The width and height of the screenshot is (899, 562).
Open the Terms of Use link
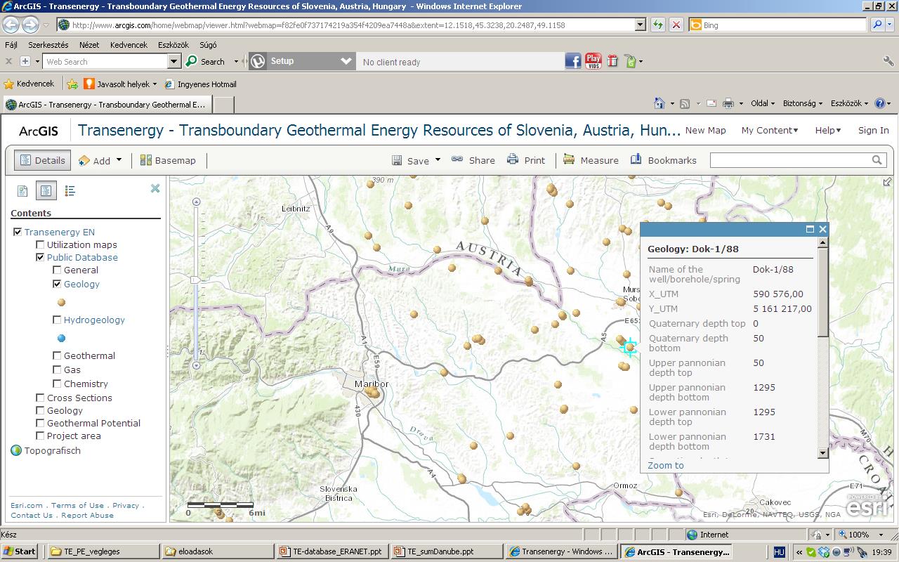coord(77,505)
